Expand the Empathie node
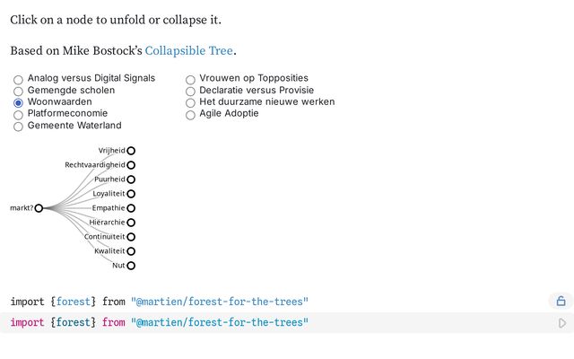574x359 pixels. (131, 208)
